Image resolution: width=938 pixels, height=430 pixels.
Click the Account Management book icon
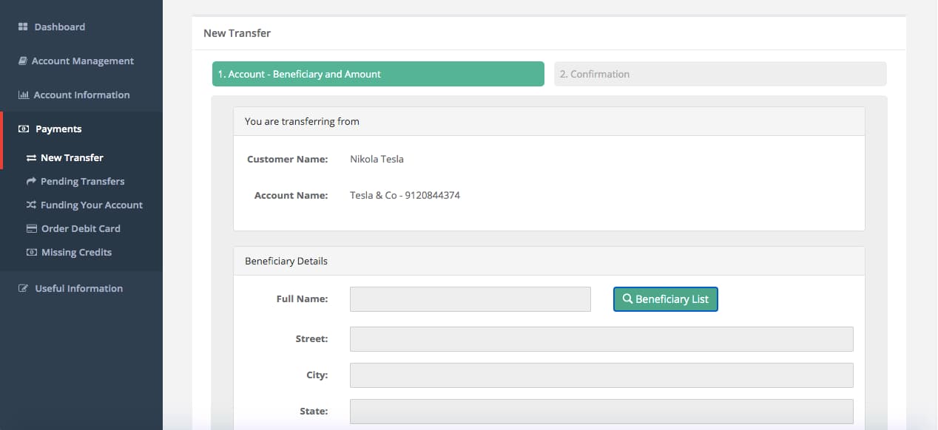(22, 61)
